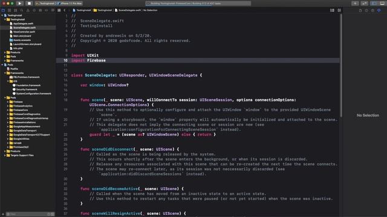Open LaunchScreen.storyboard file

coord(27,44)
